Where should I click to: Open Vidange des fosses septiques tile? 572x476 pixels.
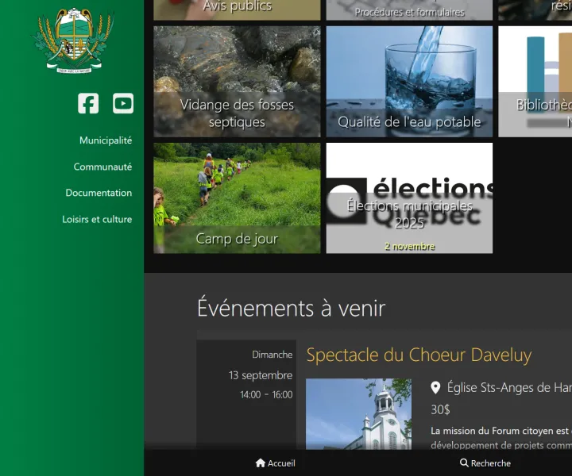point(237,82)
